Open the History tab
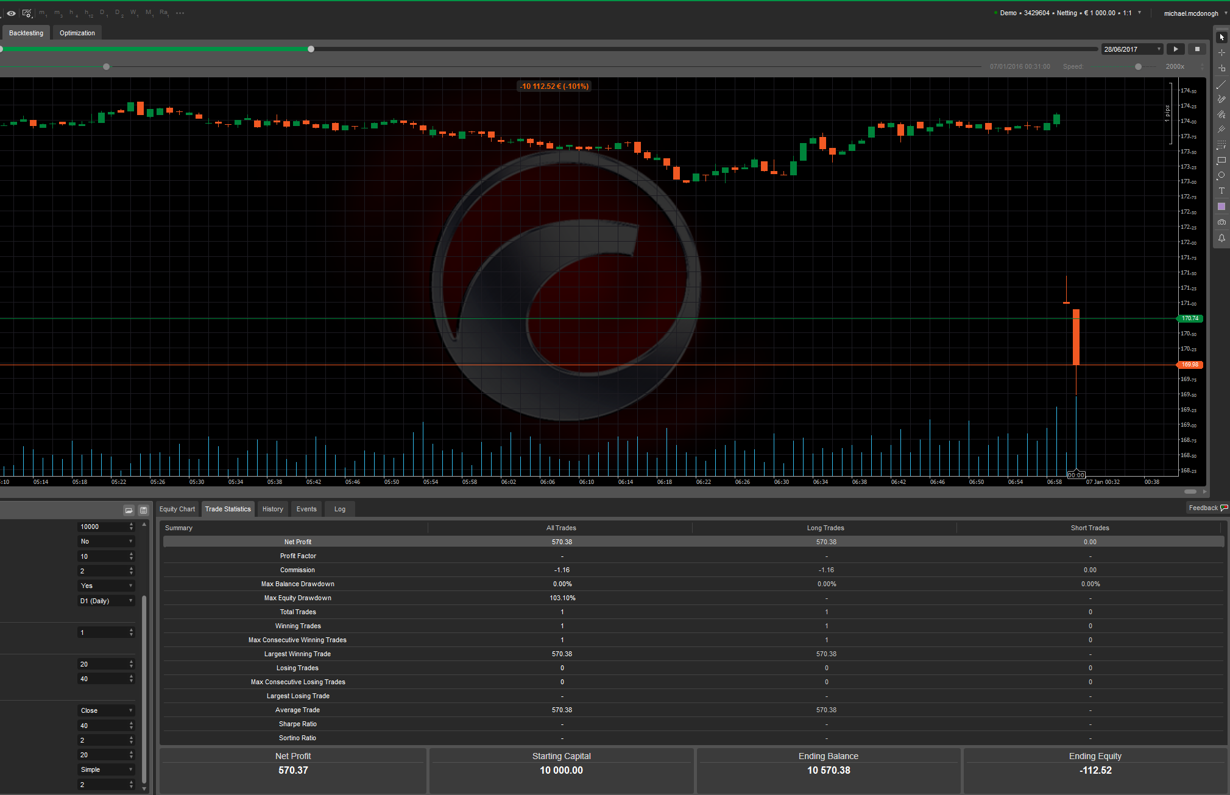This screenshot has width=1230, height=795. pyautogui.click(x=273, y=509)
